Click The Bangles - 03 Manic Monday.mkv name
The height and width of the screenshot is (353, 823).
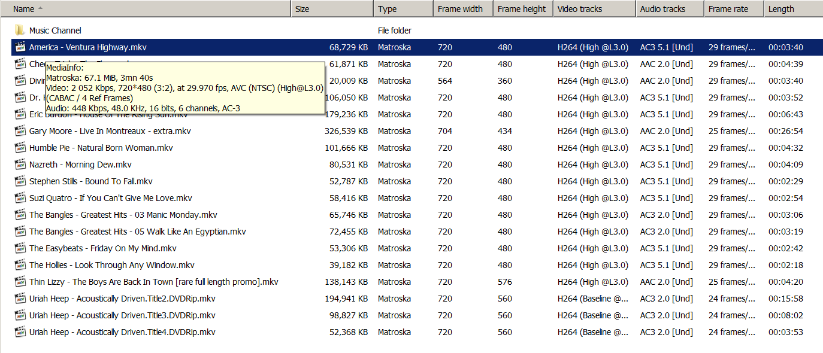click(x=123, y=215)
